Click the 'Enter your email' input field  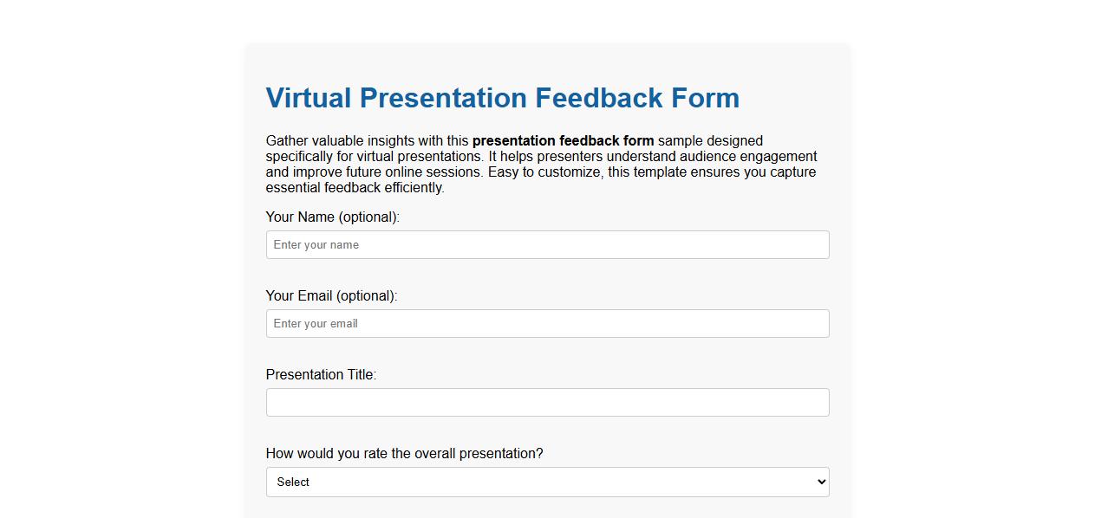click(x=547, y=323)
